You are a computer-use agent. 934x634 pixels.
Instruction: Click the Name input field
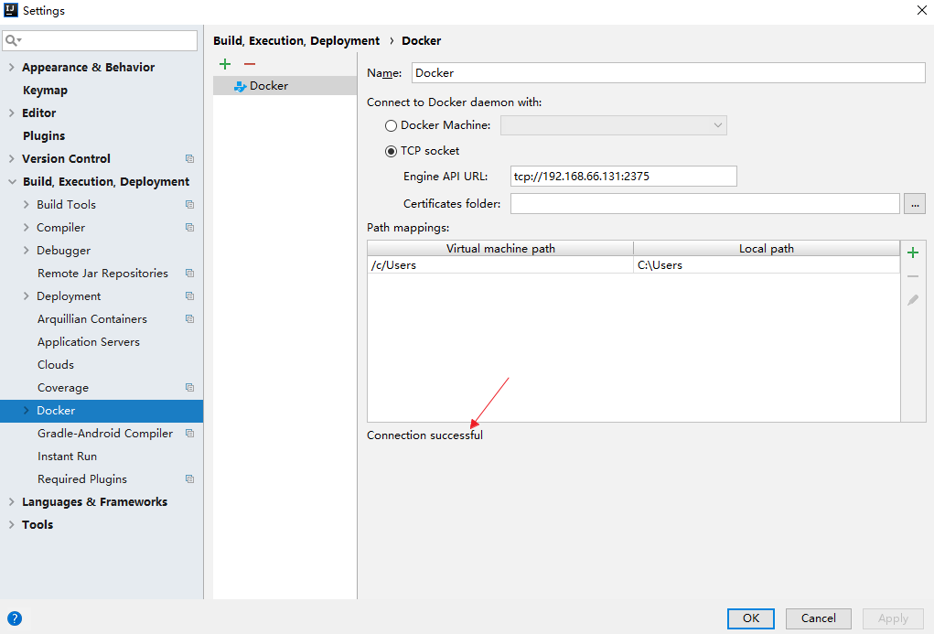point(669,72)
